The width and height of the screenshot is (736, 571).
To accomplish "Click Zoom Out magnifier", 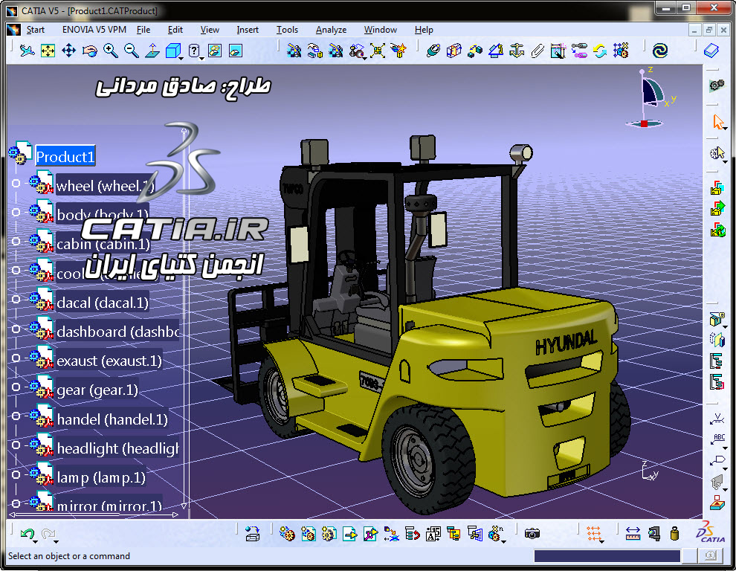I will point(131,51).
